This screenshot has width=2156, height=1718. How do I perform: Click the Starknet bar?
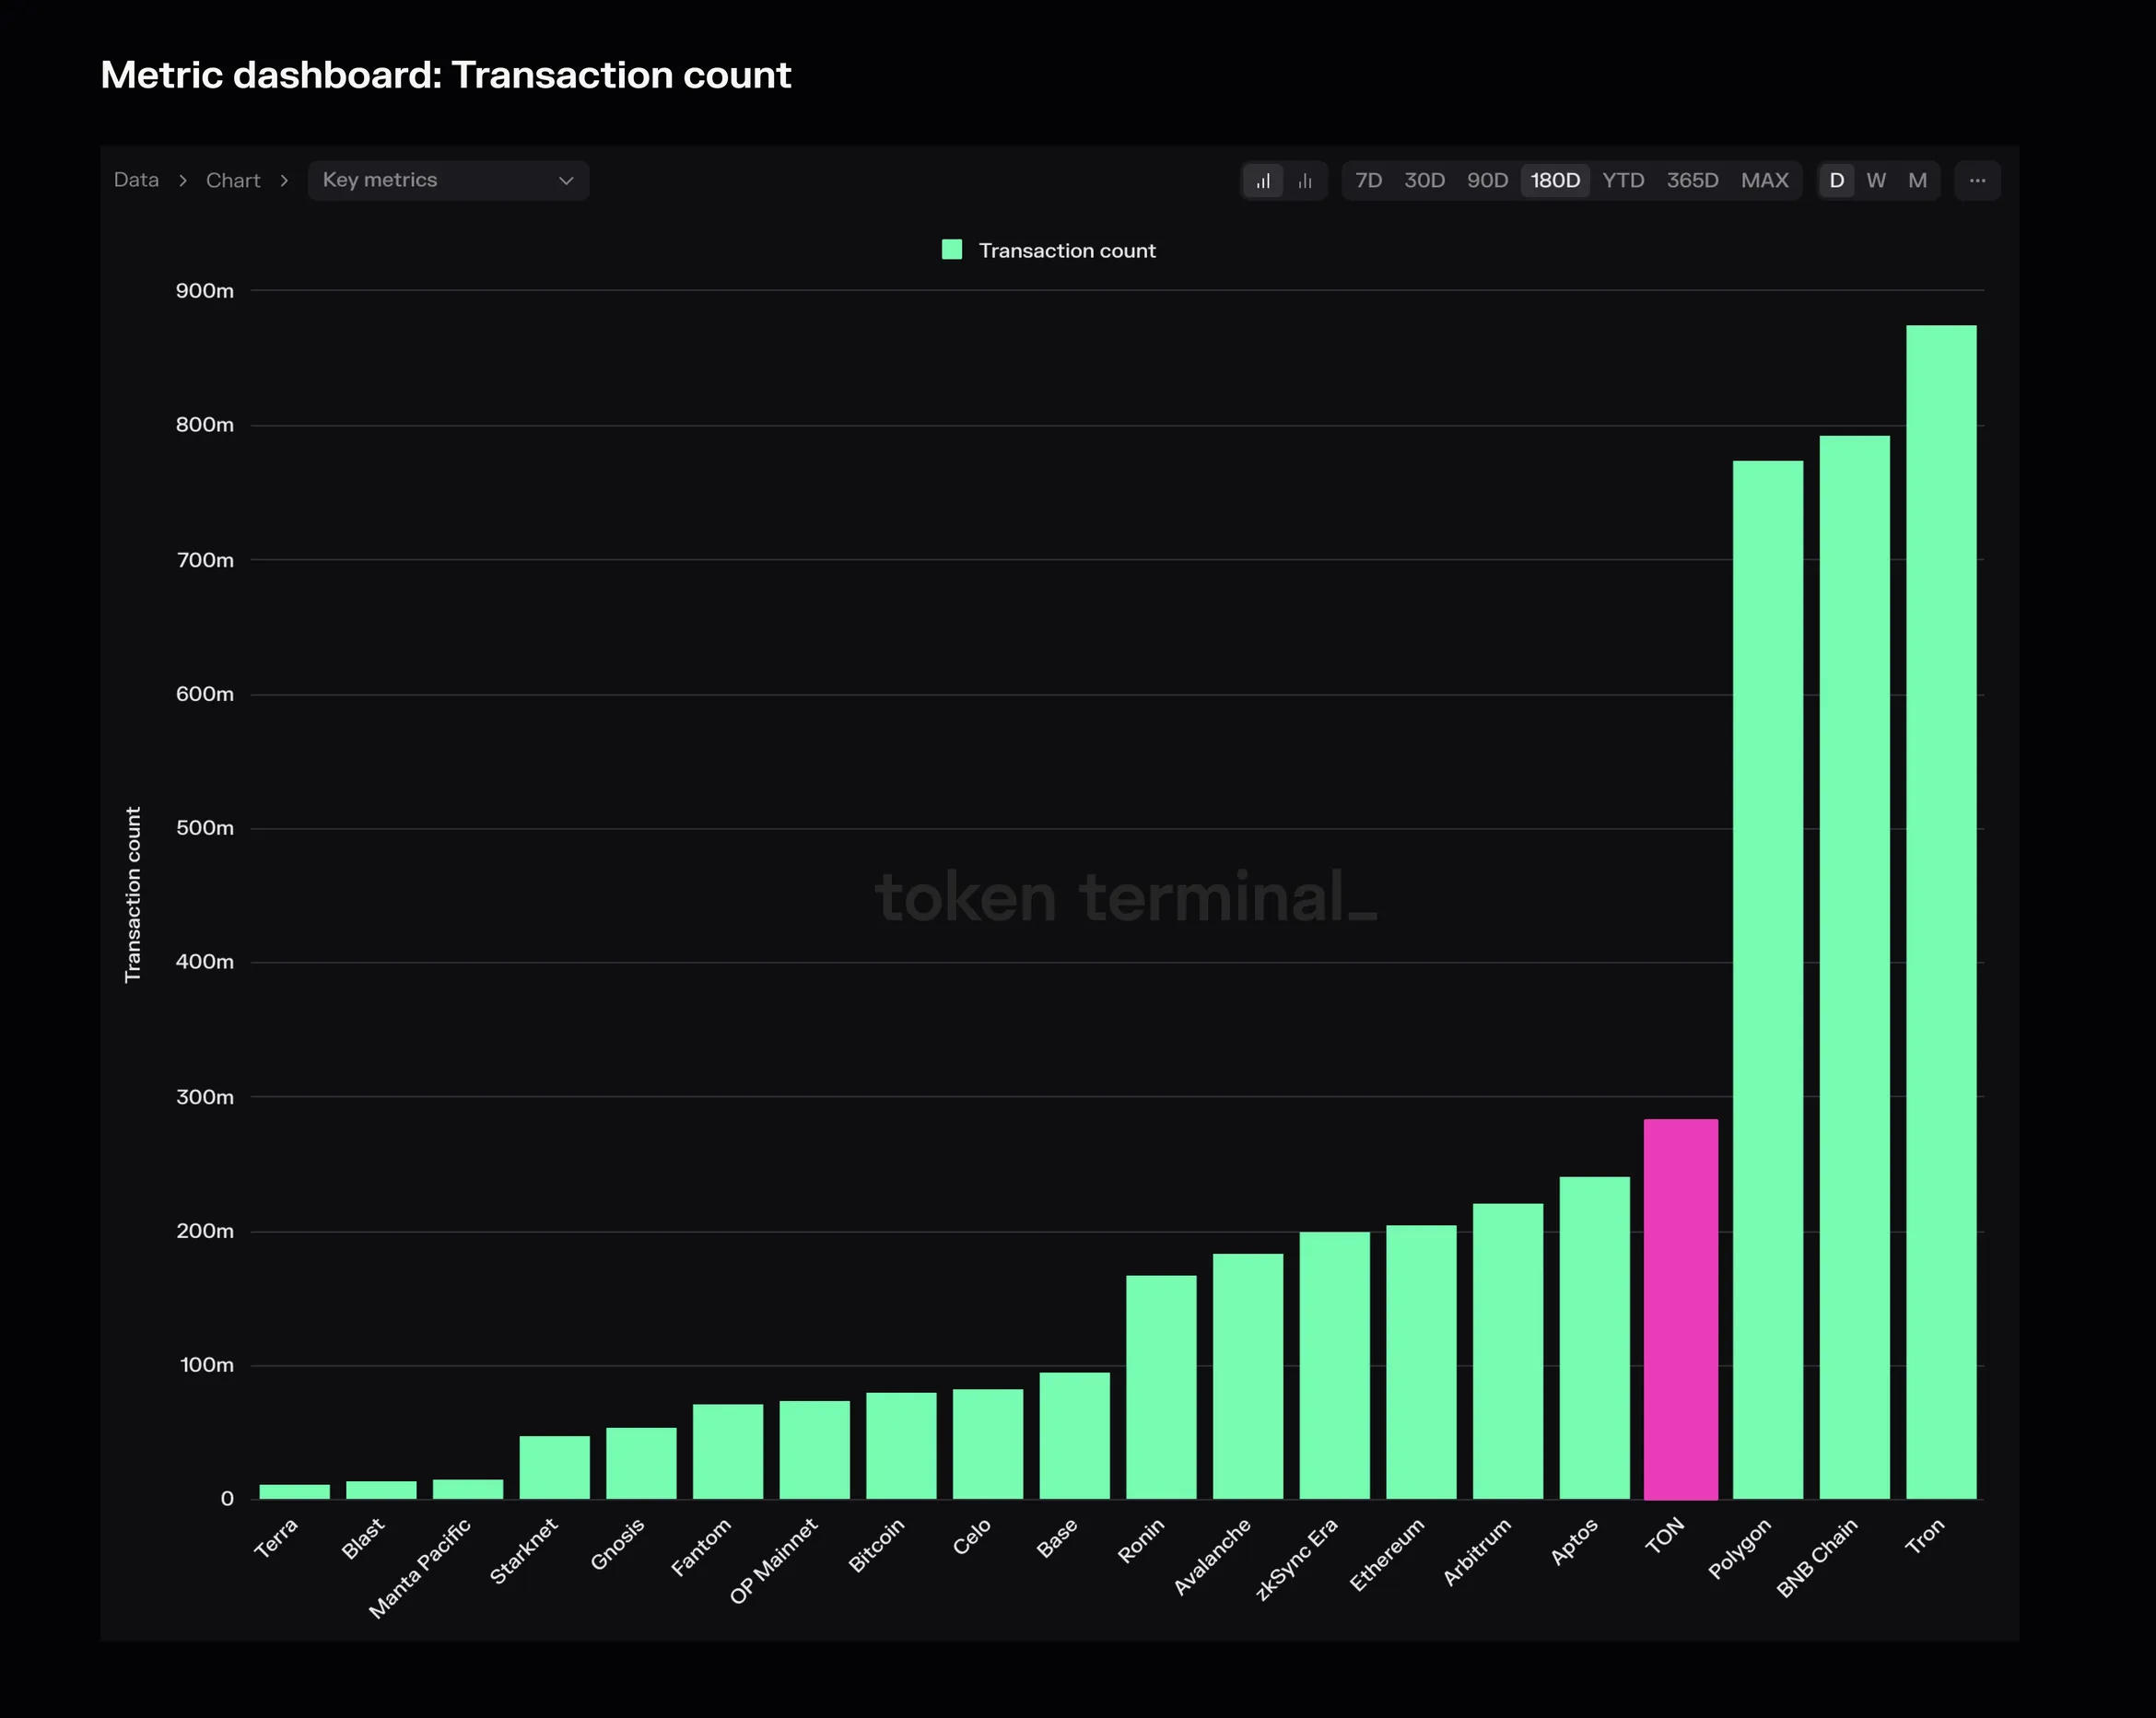click(555, 1468)
